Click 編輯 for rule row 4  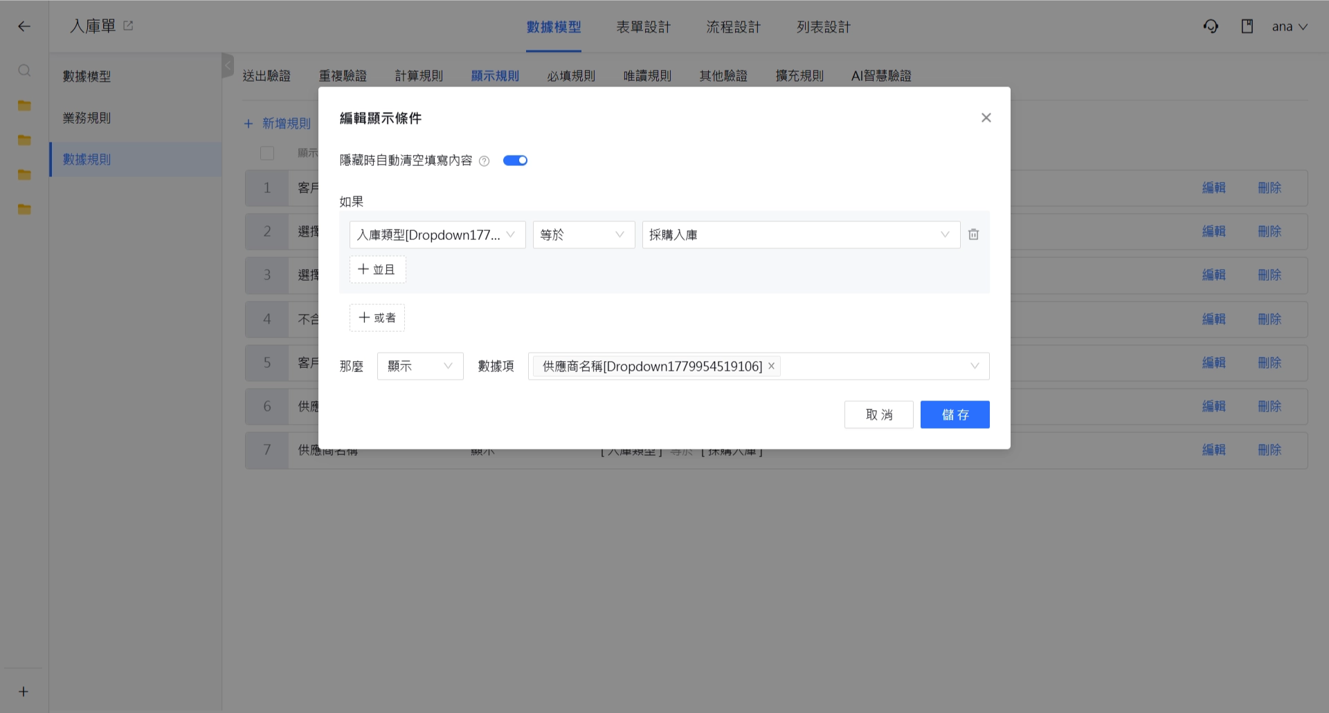(1214, 319)
